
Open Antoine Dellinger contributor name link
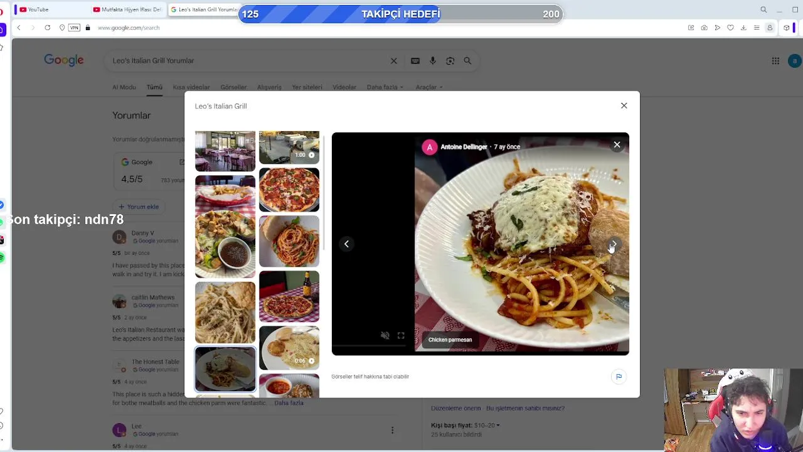point(464,147)
